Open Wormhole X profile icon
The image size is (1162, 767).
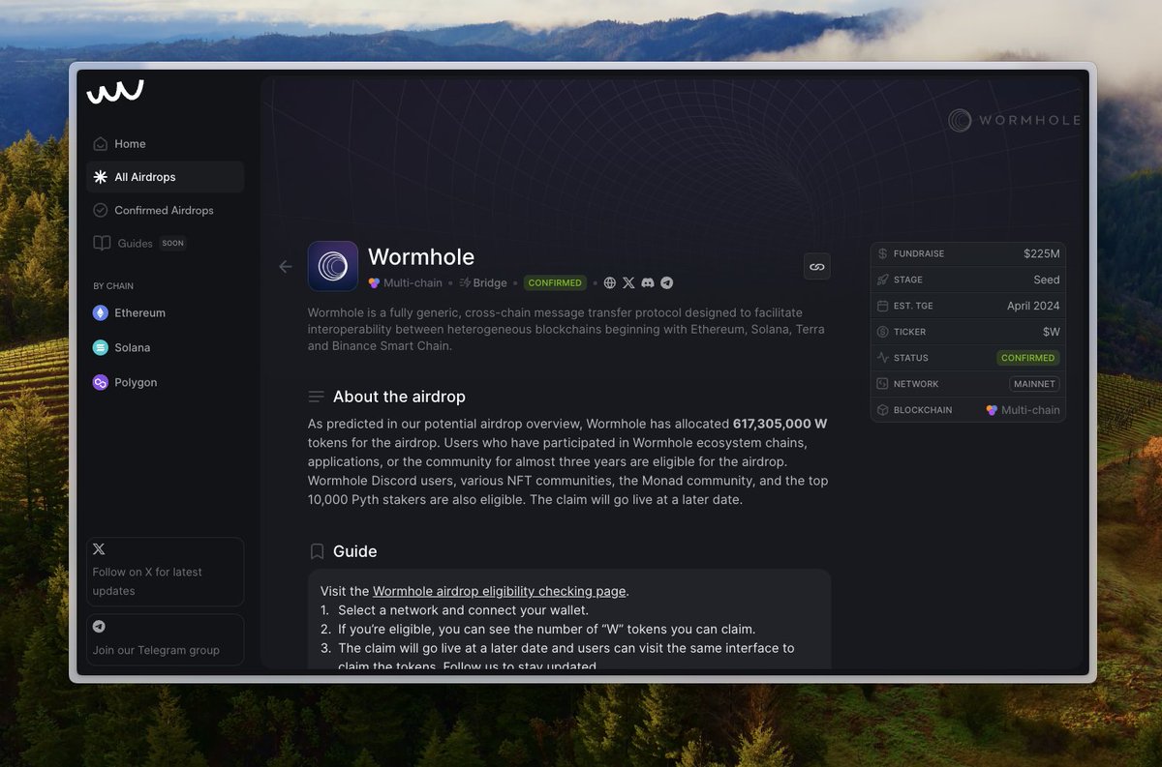[x=628, y=283]
